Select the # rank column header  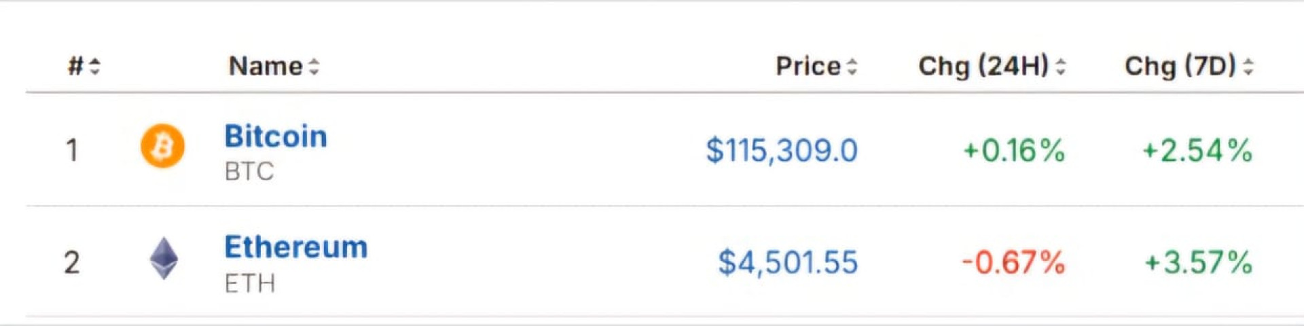[x=75, y=66]
